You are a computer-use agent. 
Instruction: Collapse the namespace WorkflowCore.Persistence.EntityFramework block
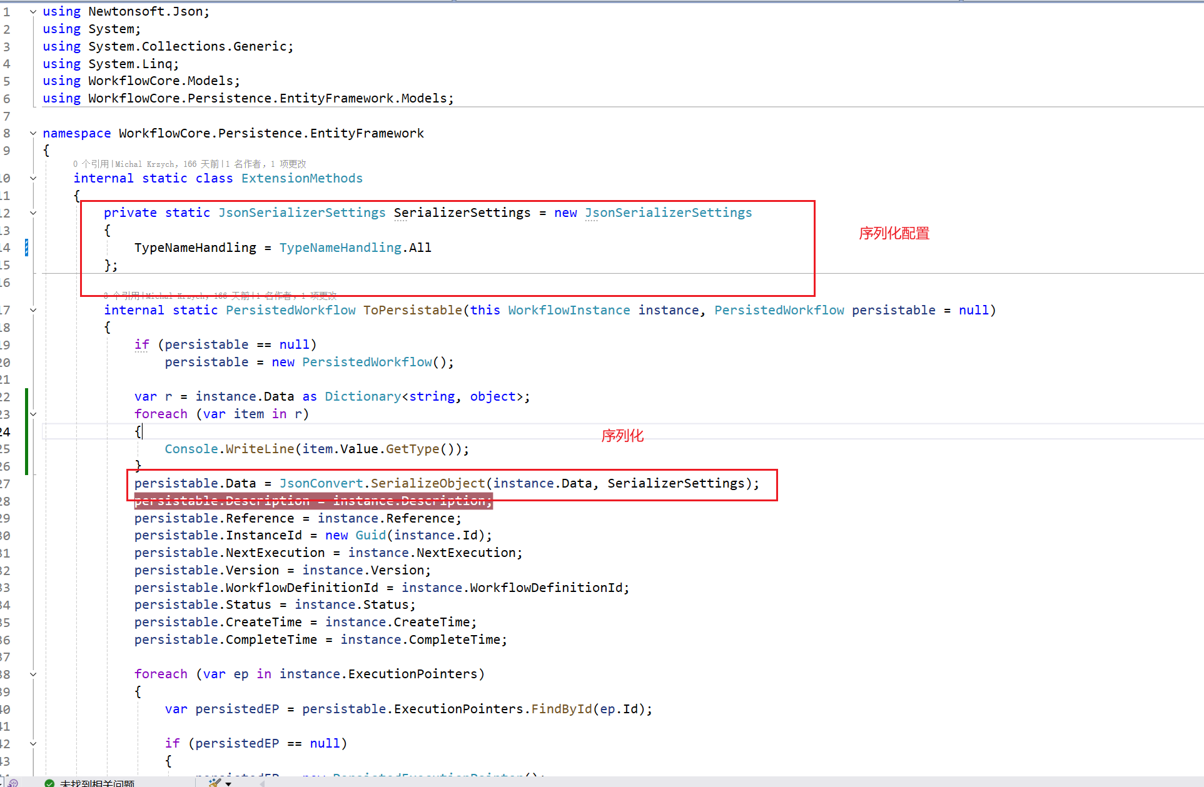pyautogui.click(x=33, y=133)
